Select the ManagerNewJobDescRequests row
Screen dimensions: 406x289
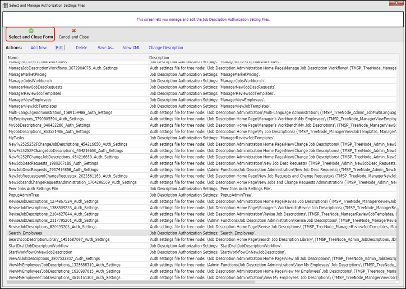(x=202, y=87)
